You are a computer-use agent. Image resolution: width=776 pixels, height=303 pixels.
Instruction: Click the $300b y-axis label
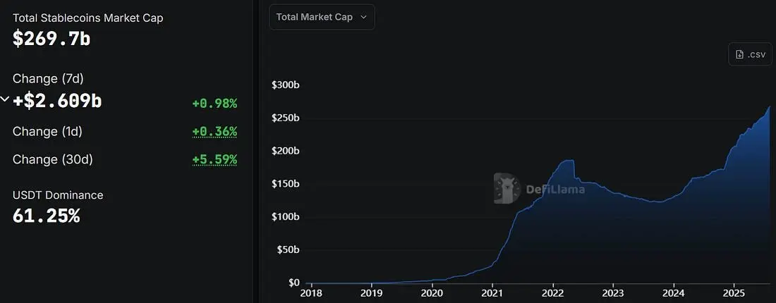(286, 85)
